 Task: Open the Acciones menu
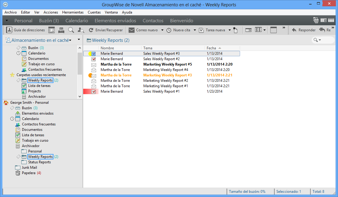(x=51, y=12)
